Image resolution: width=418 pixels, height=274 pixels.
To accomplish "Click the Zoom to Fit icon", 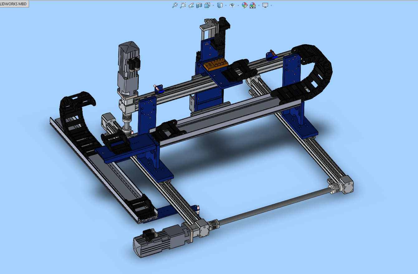I will click(175, 5).
